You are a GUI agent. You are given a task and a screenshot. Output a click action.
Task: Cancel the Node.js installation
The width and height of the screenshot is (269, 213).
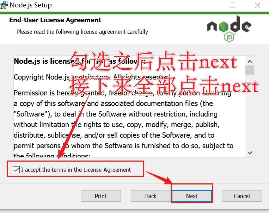click(242, 196)
